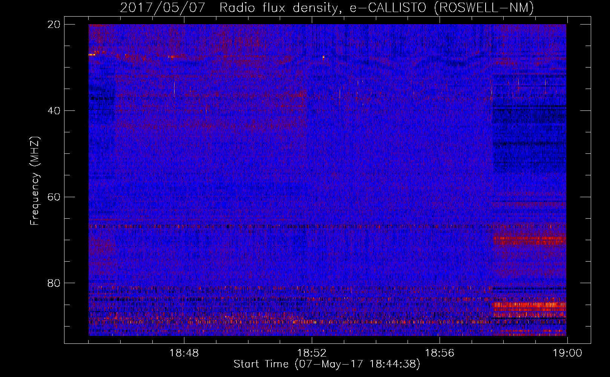Click the plot title 'Radio flux density, e-CALLISTO (ROSWELL-NM)'

click(377, 8)
